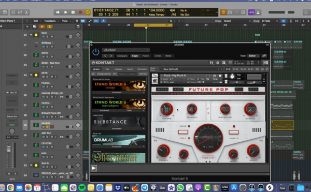
Task: Start playback with the Play button
Action: point(65,12)
